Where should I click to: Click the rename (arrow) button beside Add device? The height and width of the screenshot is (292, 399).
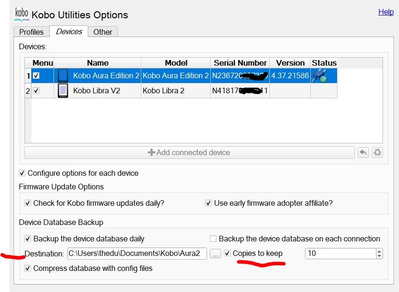363,153
